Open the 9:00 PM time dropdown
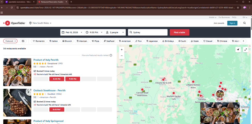 [94, 32]
